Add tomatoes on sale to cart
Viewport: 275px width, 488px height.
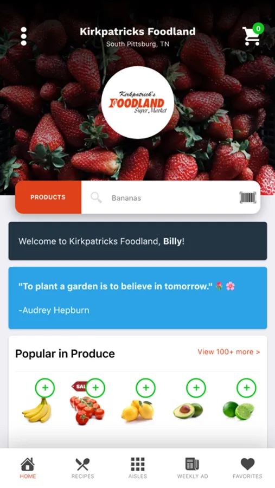click(x=95, y=388)
